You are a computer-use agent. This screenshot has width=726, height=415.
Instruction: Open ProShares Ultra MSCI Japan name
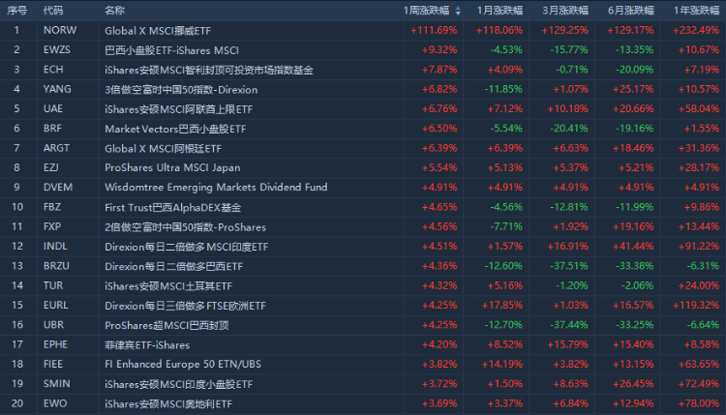pos(172,168)
